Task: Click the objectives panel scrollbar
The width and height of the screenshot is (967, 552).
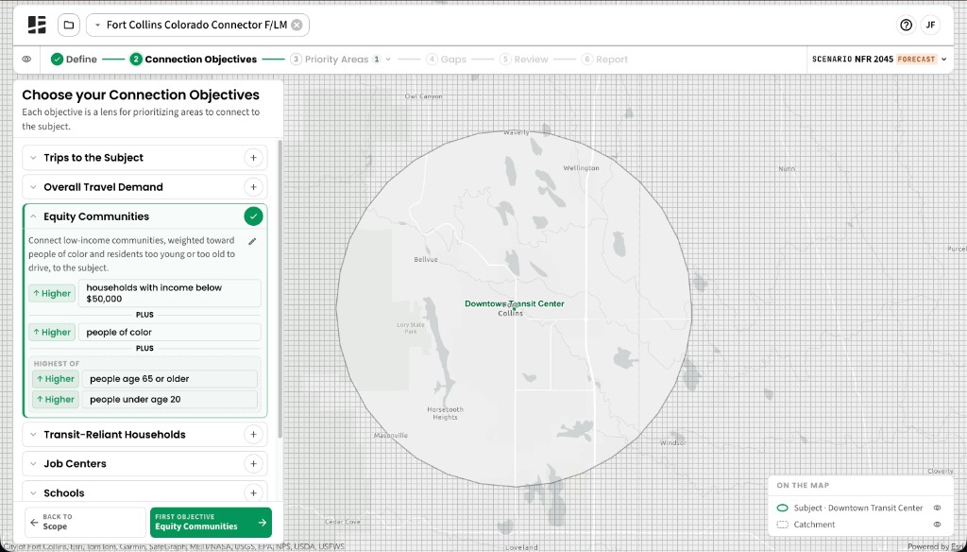Action: click(280, 289)
